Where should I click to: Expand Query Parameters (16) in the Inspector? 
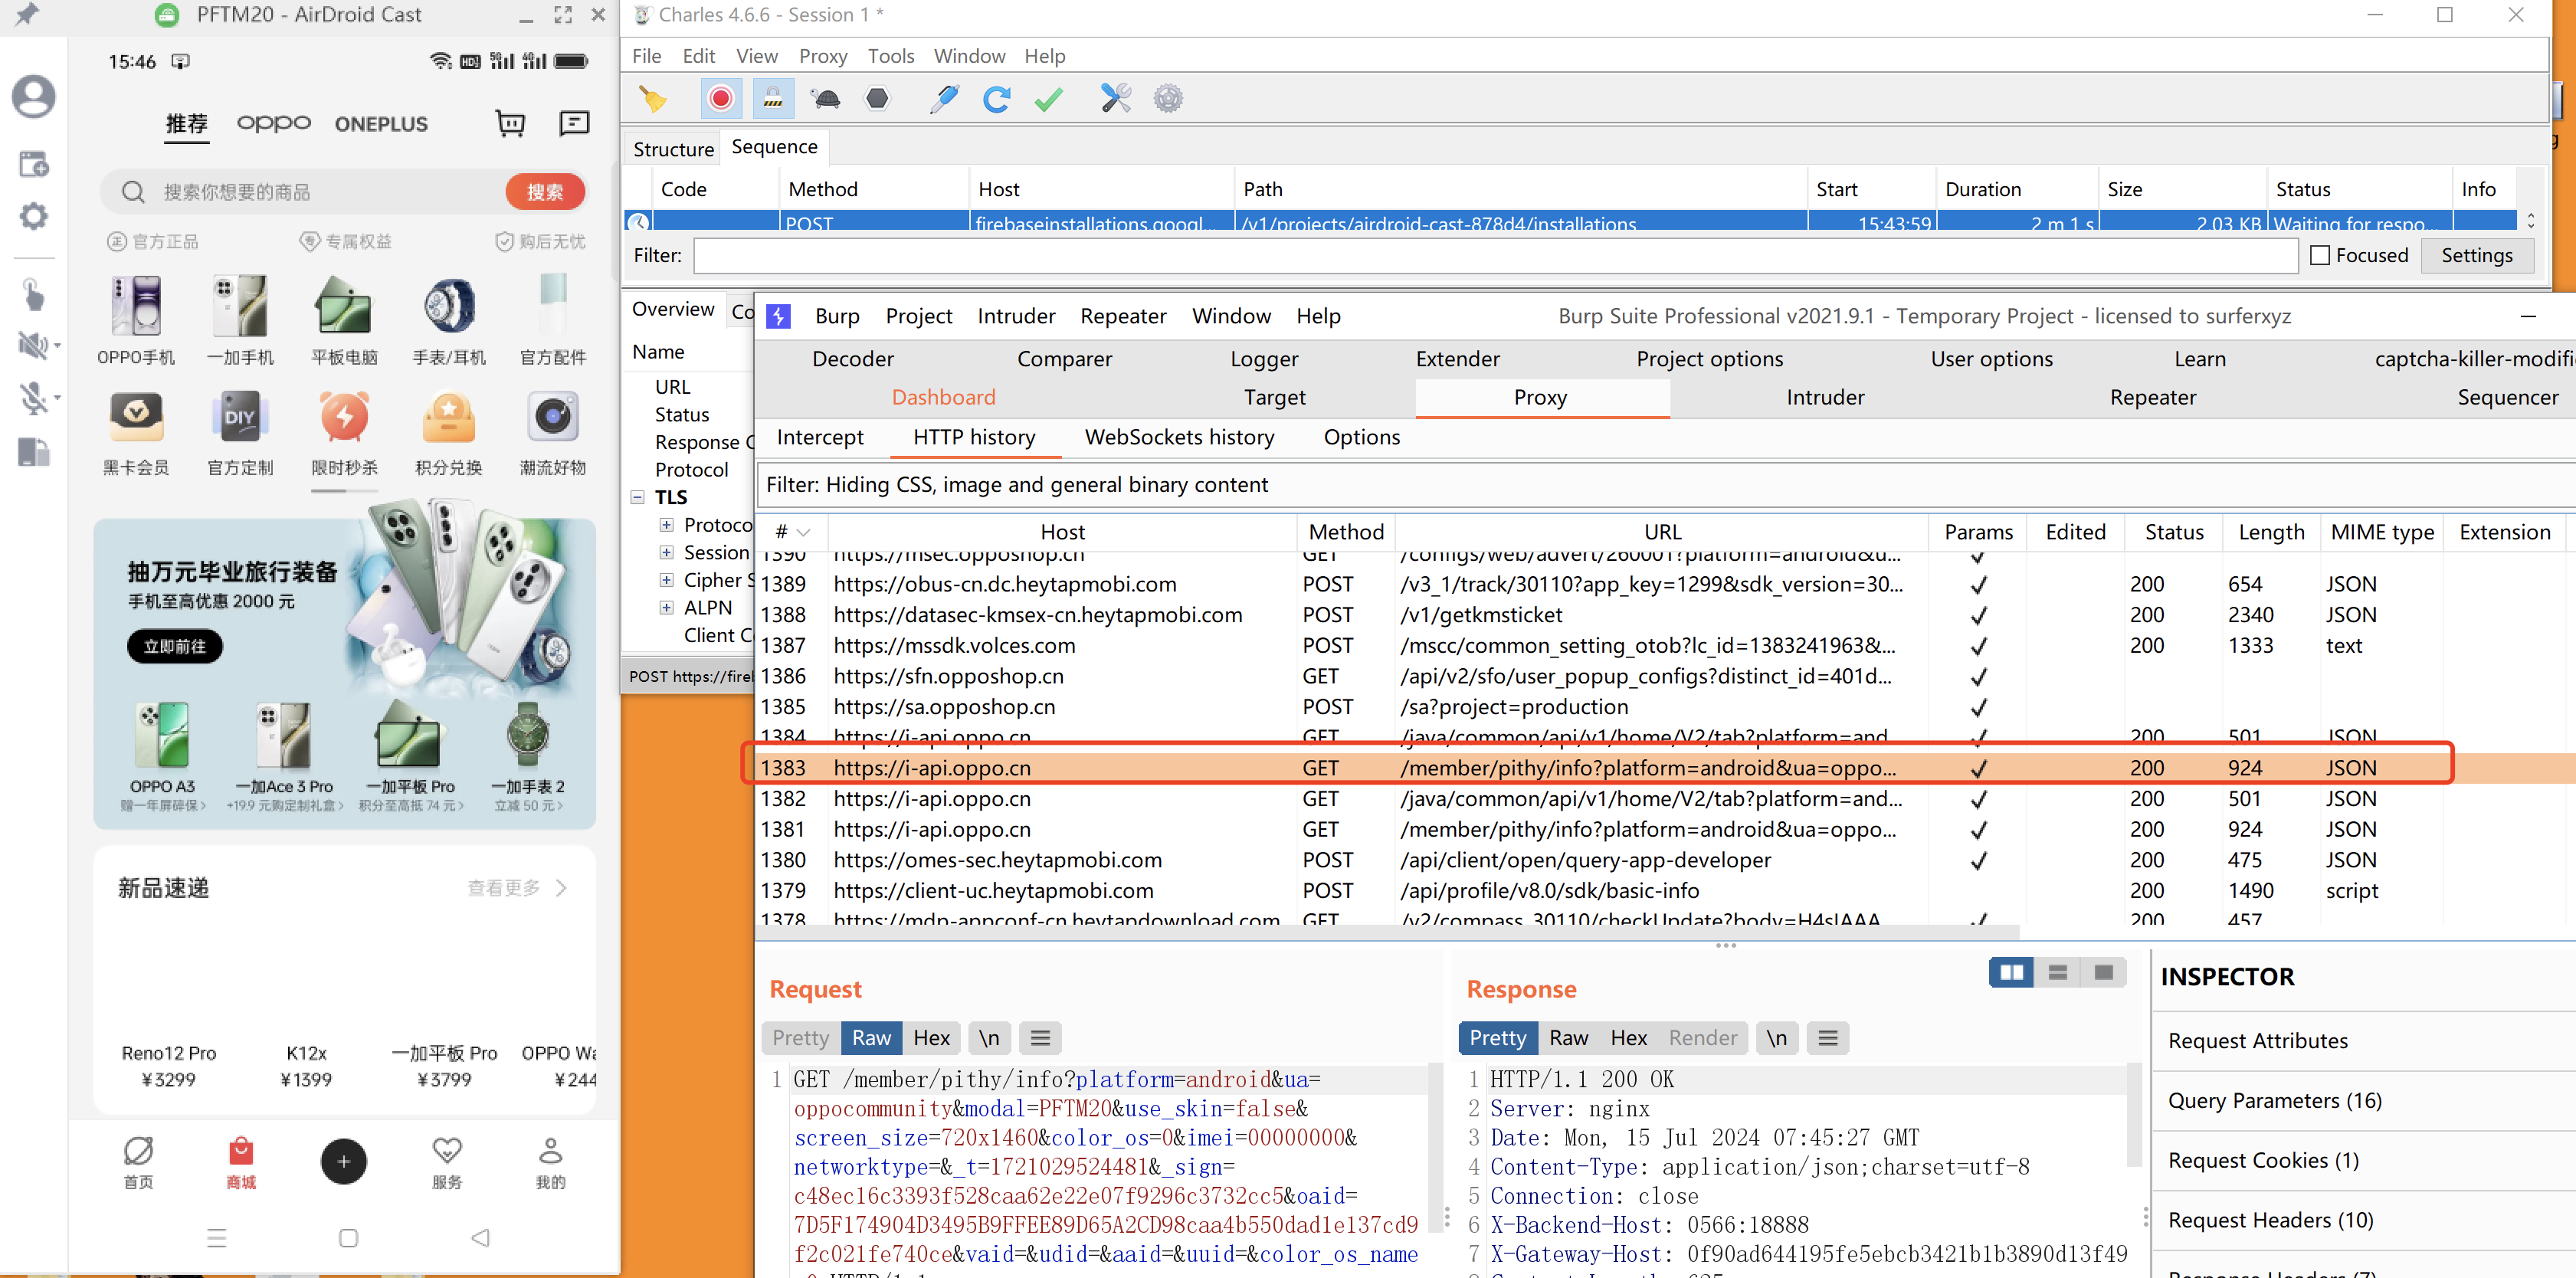pos(2274,1100)
